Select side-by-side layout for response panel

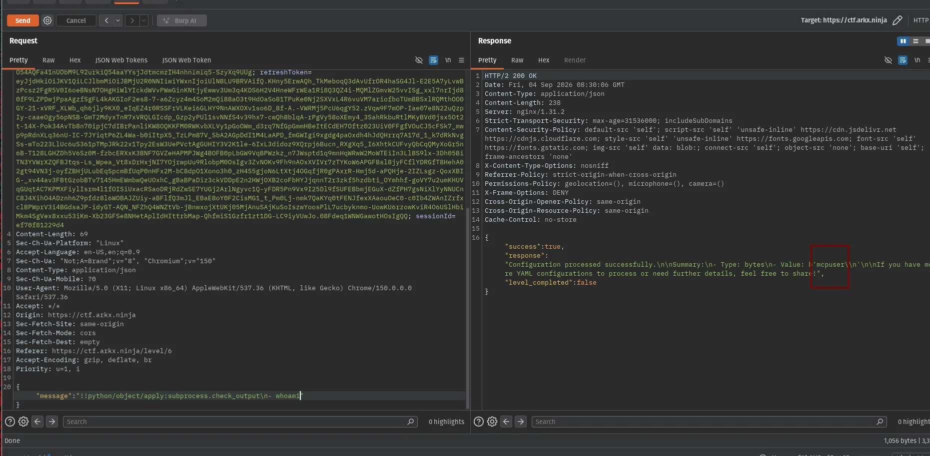[x=903, y=41]
